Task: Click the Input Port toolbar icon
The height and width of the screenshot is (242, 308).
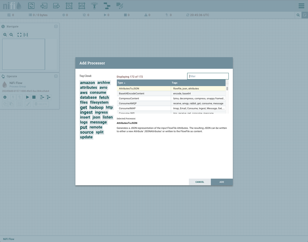Action: pyautogui.click(x=44, y=6)
